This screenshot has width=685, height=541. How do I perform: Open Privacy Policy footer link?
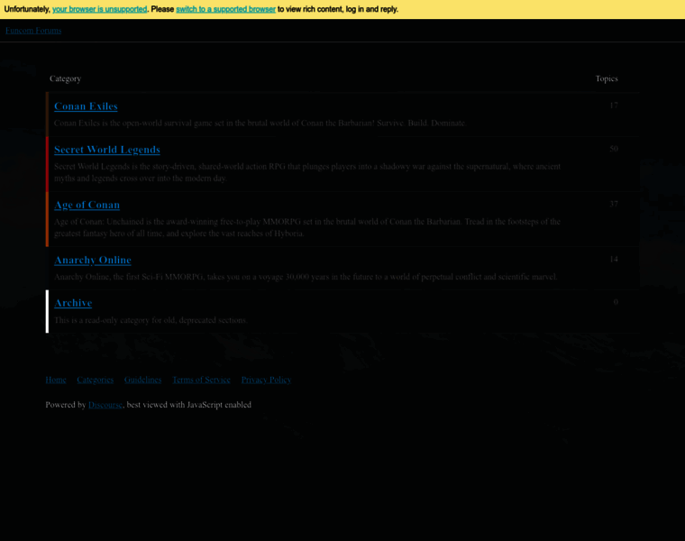[x=267, y=380]
